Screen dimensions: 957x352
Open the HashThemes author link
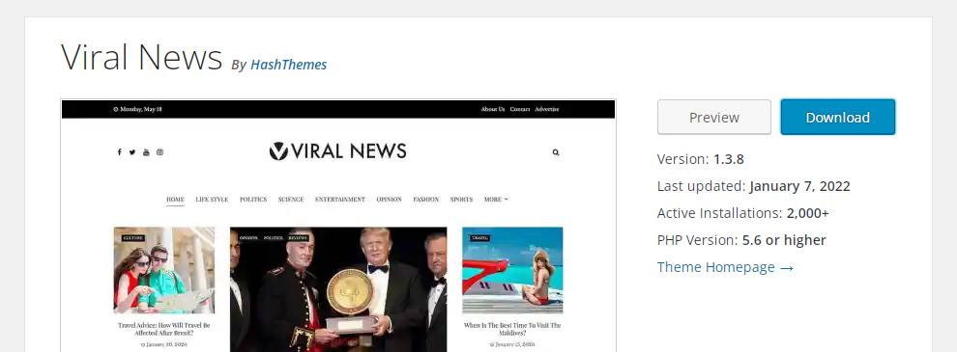coord(289,65)
